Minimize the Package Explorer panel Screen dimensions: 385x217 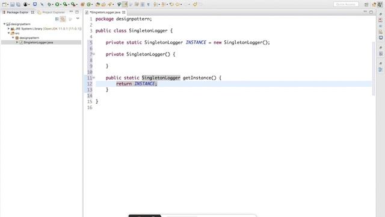click(x=71, y=12)
